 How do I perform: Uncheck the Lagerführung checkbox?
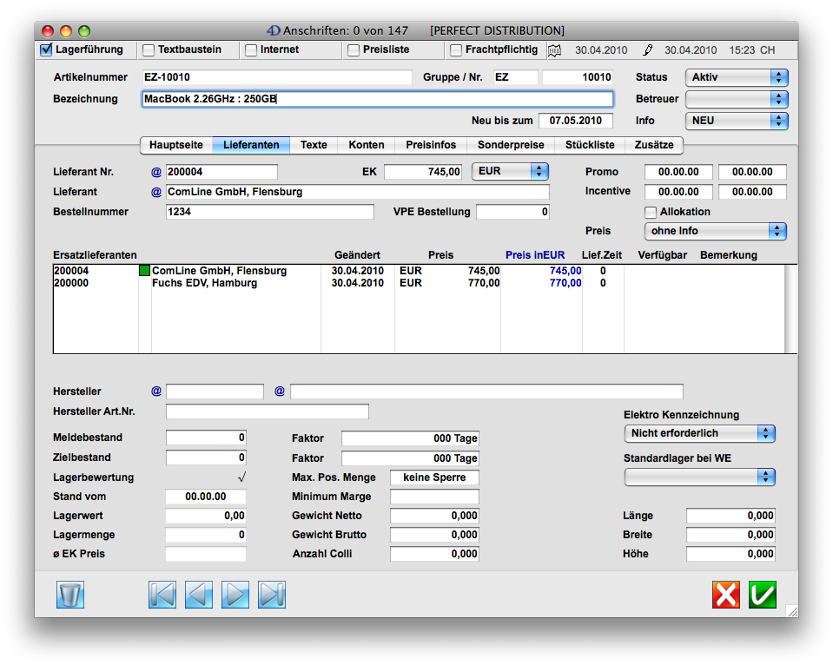point(47,50)
